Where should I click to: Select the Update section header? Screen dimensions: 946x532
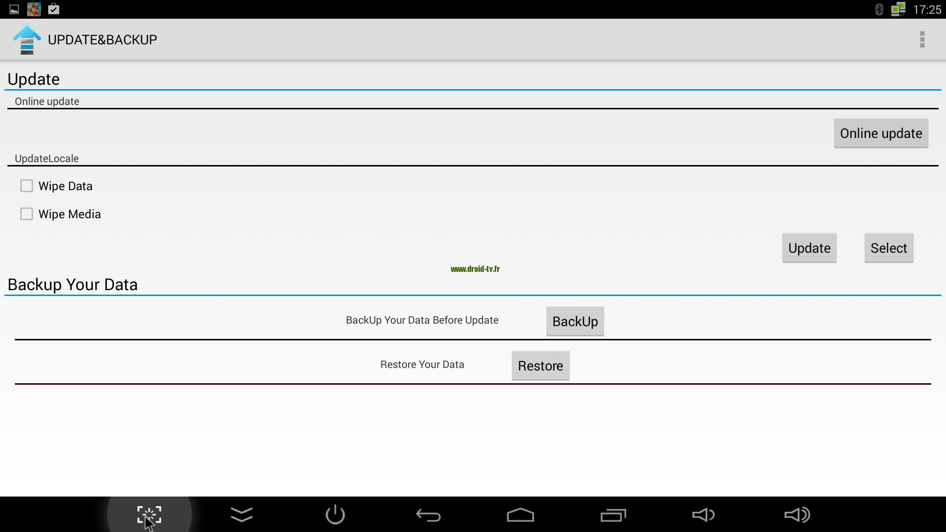click(33, 79)
